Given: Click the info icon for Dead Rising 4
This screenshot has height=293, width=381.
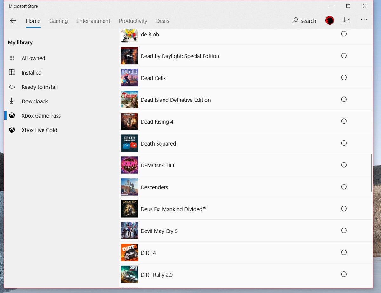Looking at the screenshot, I should (344, 121).
